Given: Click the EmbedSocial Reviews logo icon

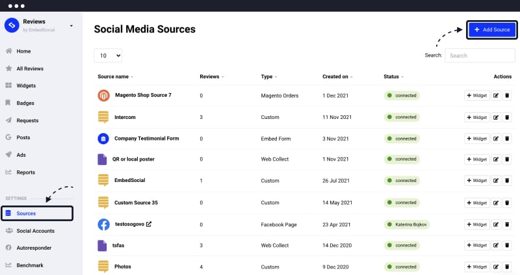Looking at the screenshot, I should click(12, 25).
